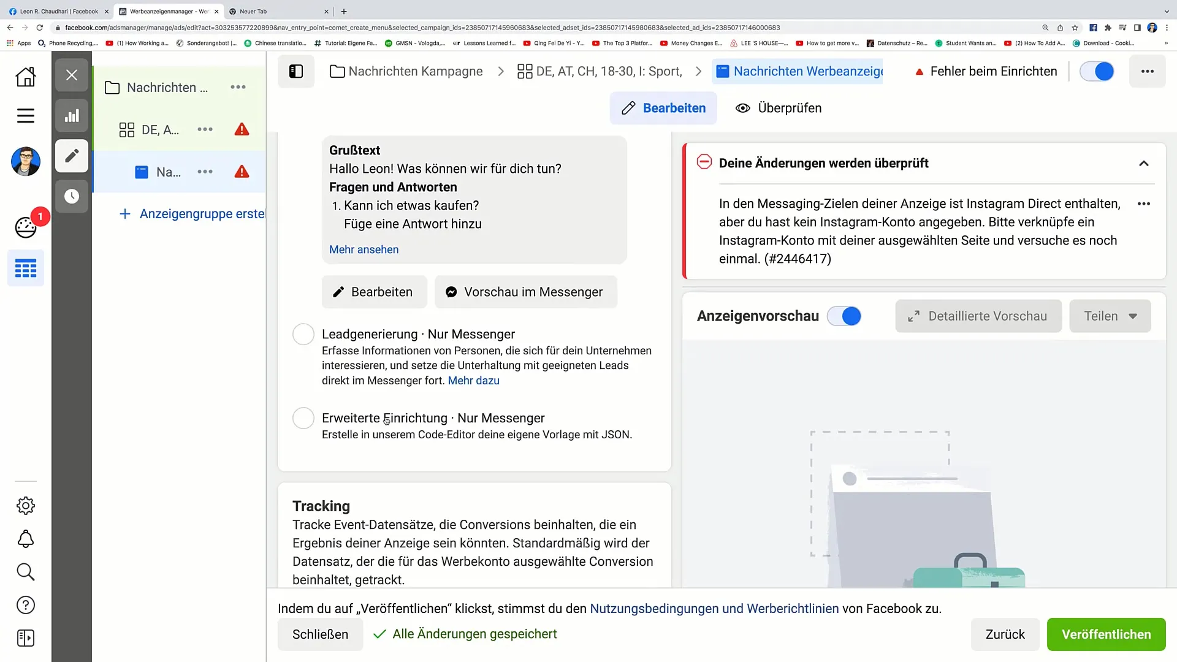Select Erweiterte Einrichtung · Nur Messenger radio
Viewport: 1177px width, 662px height.
click(303, 418)
